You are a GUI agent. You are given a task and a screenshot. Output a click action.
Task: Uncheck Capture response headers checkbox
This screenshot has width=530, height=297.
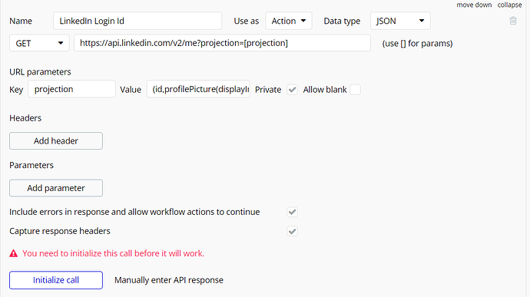(292, 232)
